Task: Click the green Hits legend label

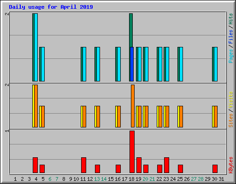Action: [230, 19]
